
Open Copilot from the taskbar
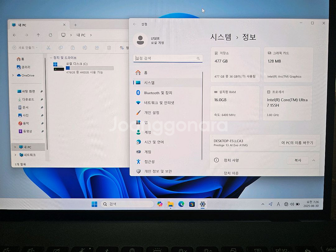click(160, 204)
